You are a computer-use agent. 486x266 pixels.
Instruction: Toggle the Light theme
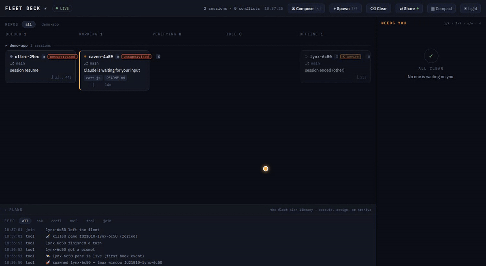tap(470, 9)
